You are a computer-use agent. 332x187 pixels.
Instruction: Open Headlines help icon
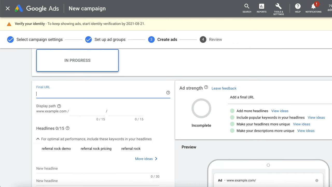tap(67, 128)
